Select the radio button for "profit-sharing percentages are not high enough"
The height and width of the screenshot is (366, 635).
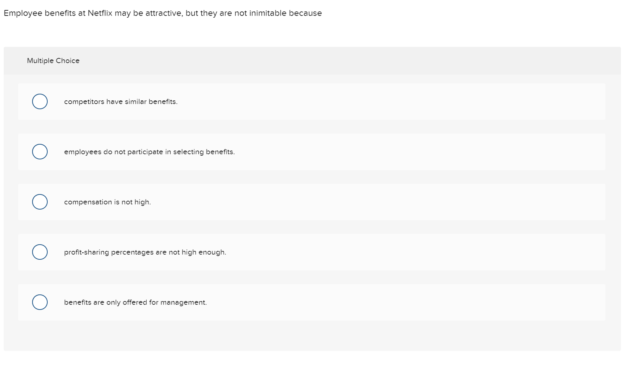point(40,252)
